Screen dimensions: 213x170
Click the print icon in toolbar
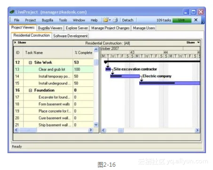[x=116, y=20]
